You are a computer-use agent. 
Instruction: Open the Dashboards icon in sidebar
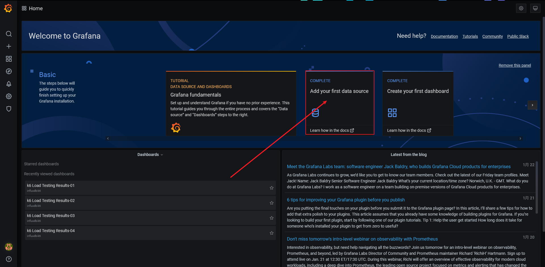click(x=9, y=59)
